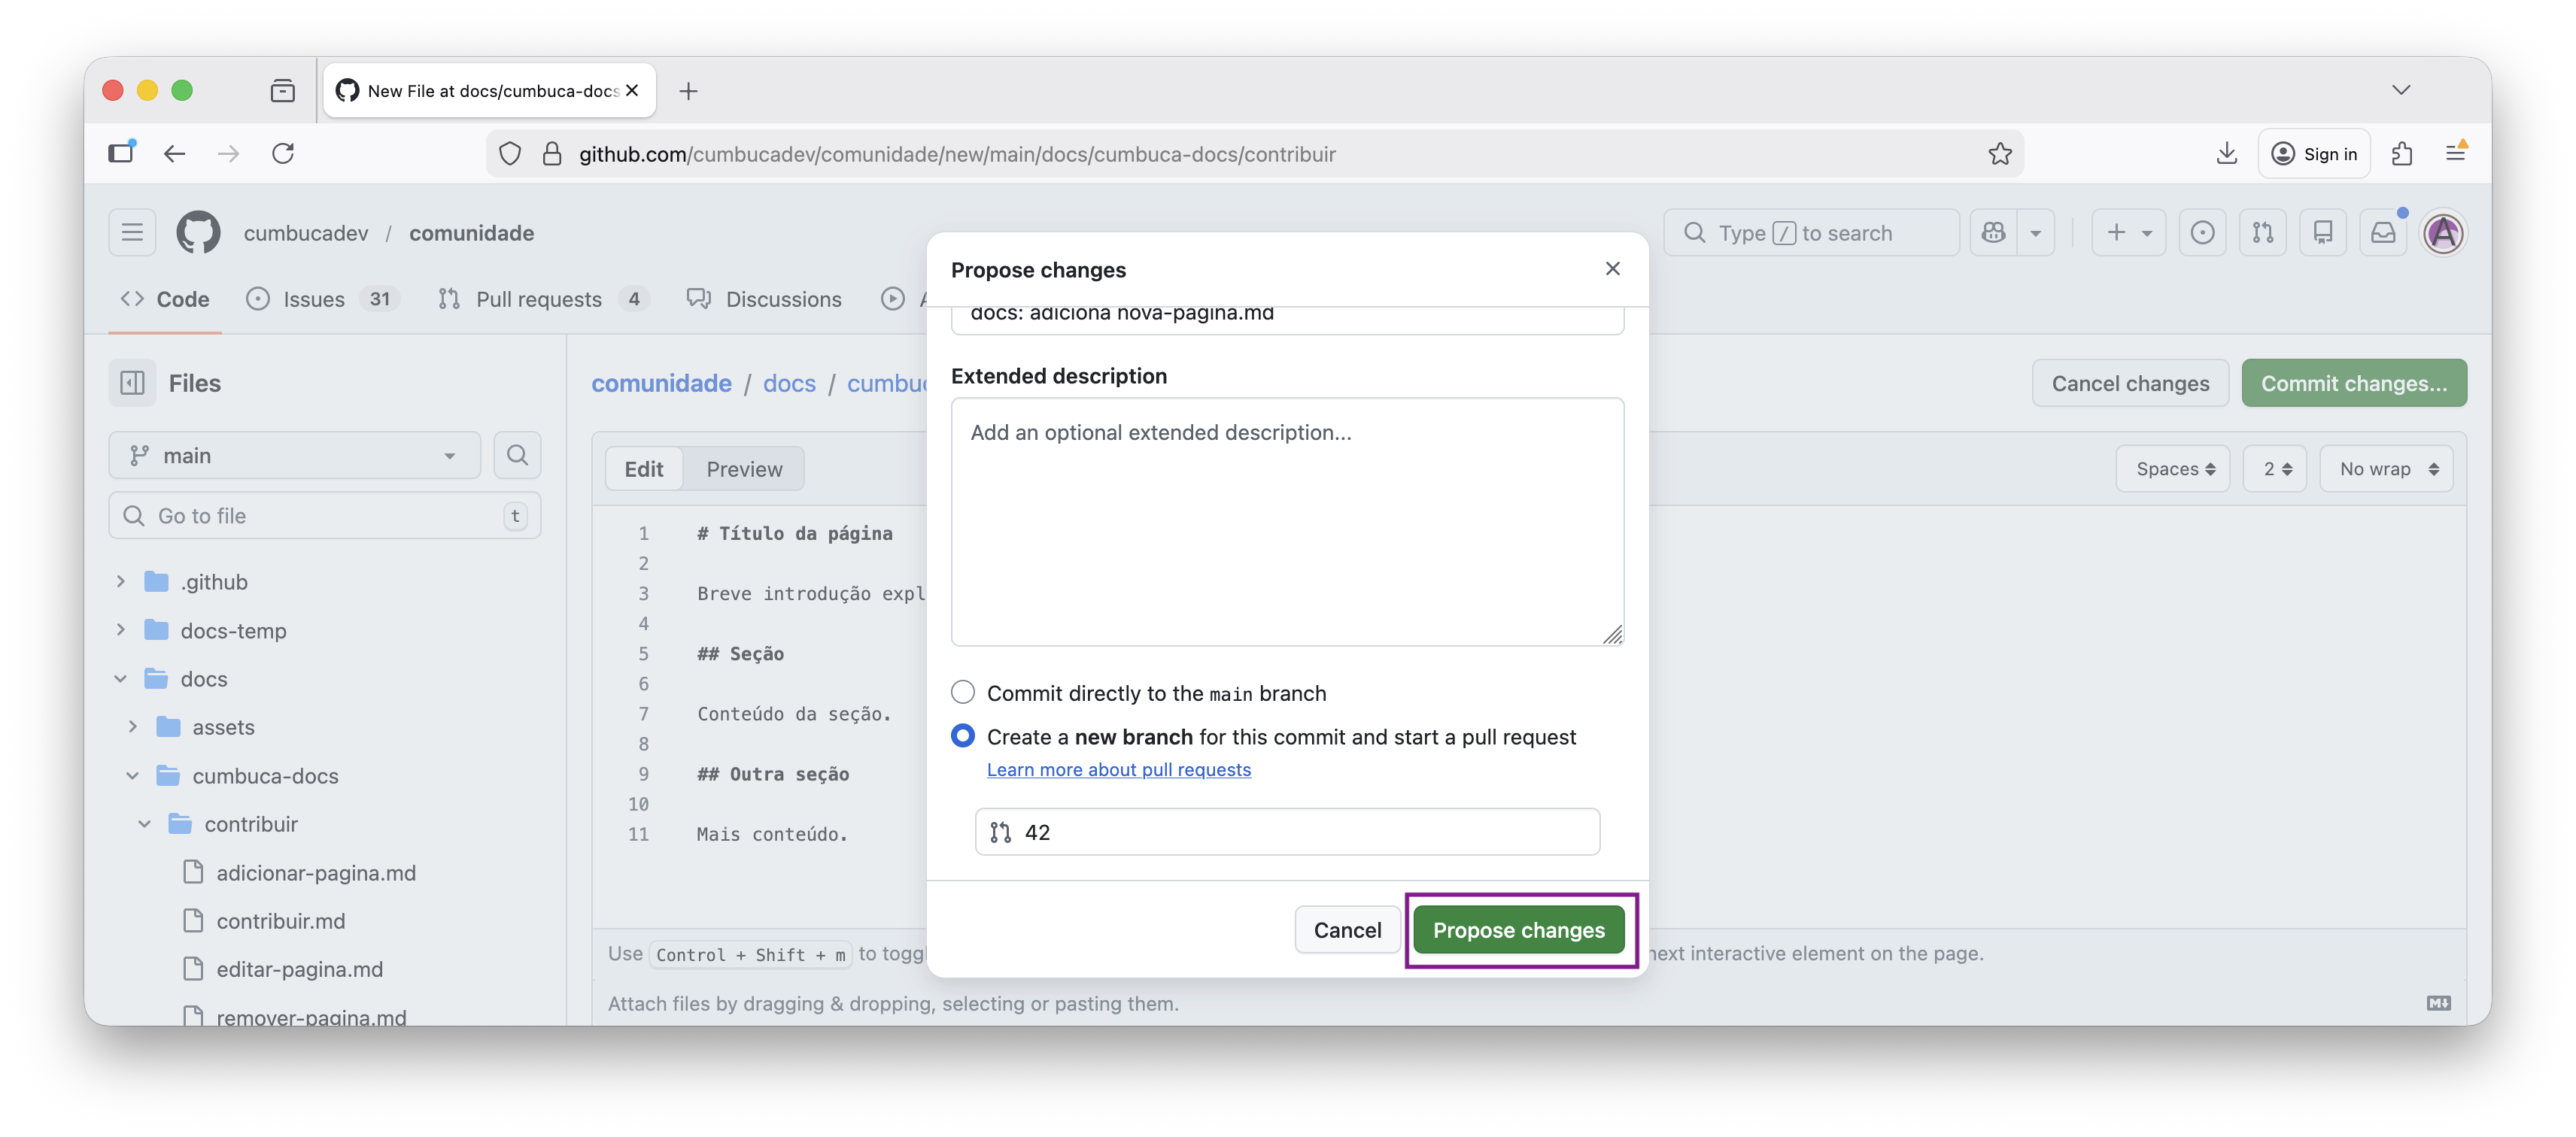Click the list all tabs chevron

tap(2401, 90)
